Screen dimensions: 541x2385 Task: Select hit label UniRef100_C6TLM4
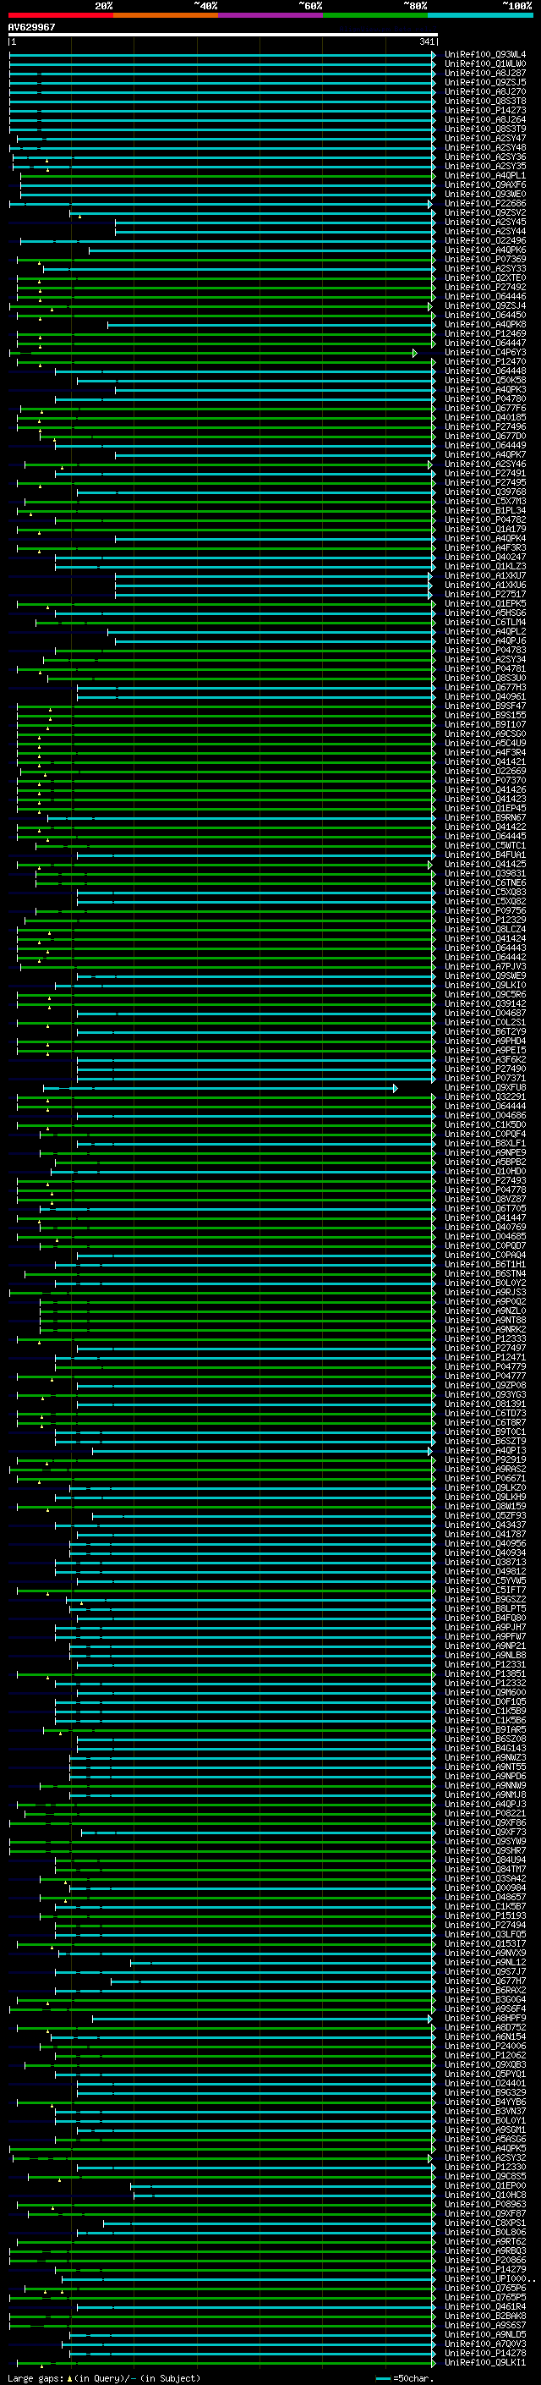(485, 622)
